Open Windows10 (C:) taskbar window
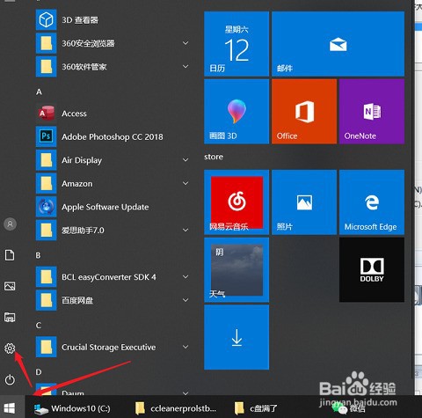Image resolution: width=422 pixels, height=418 pixels. [x=72, y=408]
